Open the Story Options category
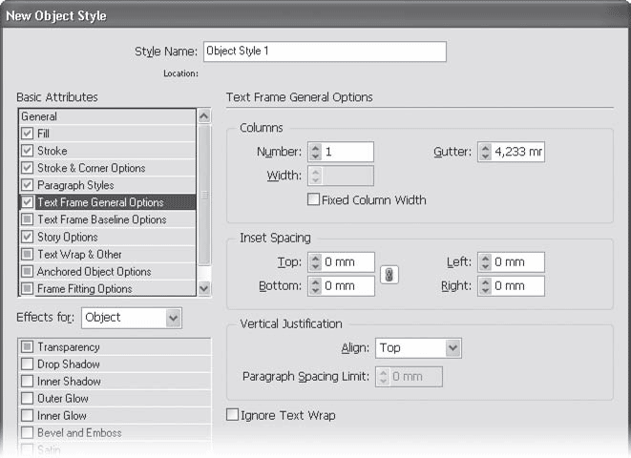 point(67,237)
